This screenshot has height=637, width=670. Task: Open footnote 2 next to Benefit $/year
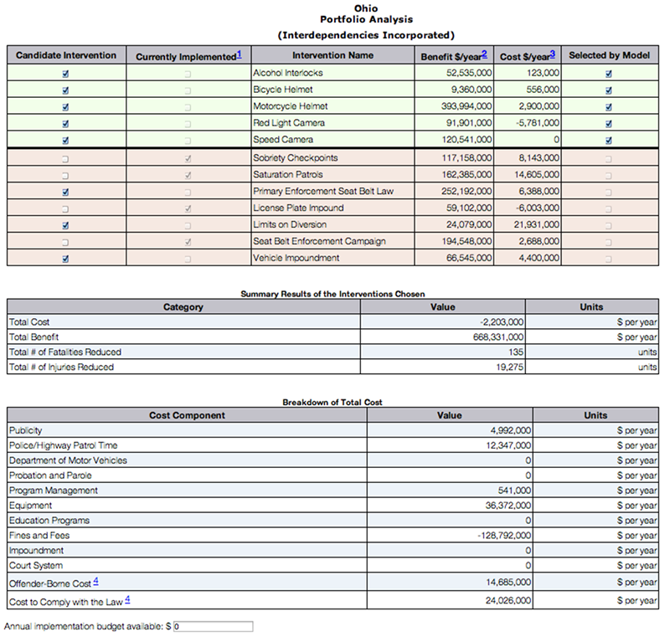(484, 54)
